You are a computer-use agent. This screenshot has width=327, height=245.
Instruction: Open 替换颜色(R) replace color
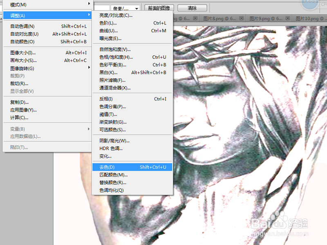click(132, 183)
